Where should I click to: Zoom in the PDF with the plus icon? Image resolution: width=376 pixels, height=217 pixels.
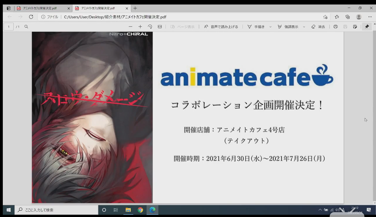pos(140,27)
